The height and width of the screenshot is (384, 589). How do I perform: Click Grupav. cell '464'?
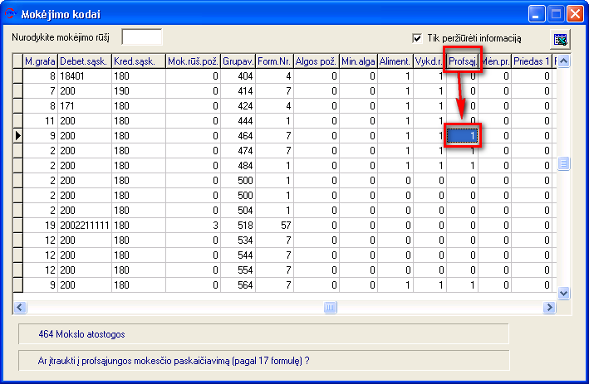click(238, 136)
